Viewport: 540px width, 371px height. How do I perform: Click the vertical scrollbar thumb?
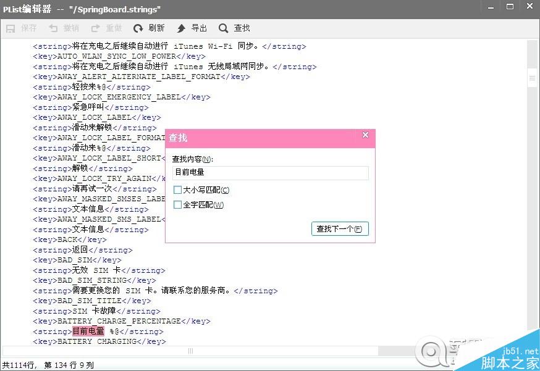pos(532,78)
